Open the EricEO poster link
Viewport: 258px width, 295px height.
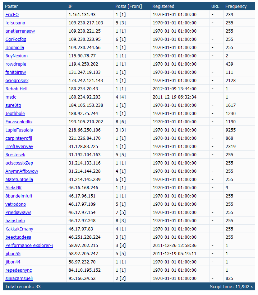click(12, 14)
